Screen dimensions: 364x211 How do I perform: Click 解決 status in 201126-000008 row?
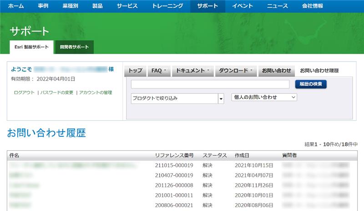(x=207, y=185)
